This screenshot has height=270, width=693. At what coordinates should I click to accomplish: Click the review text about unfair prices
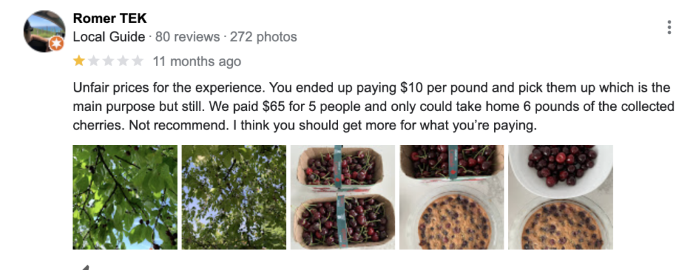tap(372, 106)
